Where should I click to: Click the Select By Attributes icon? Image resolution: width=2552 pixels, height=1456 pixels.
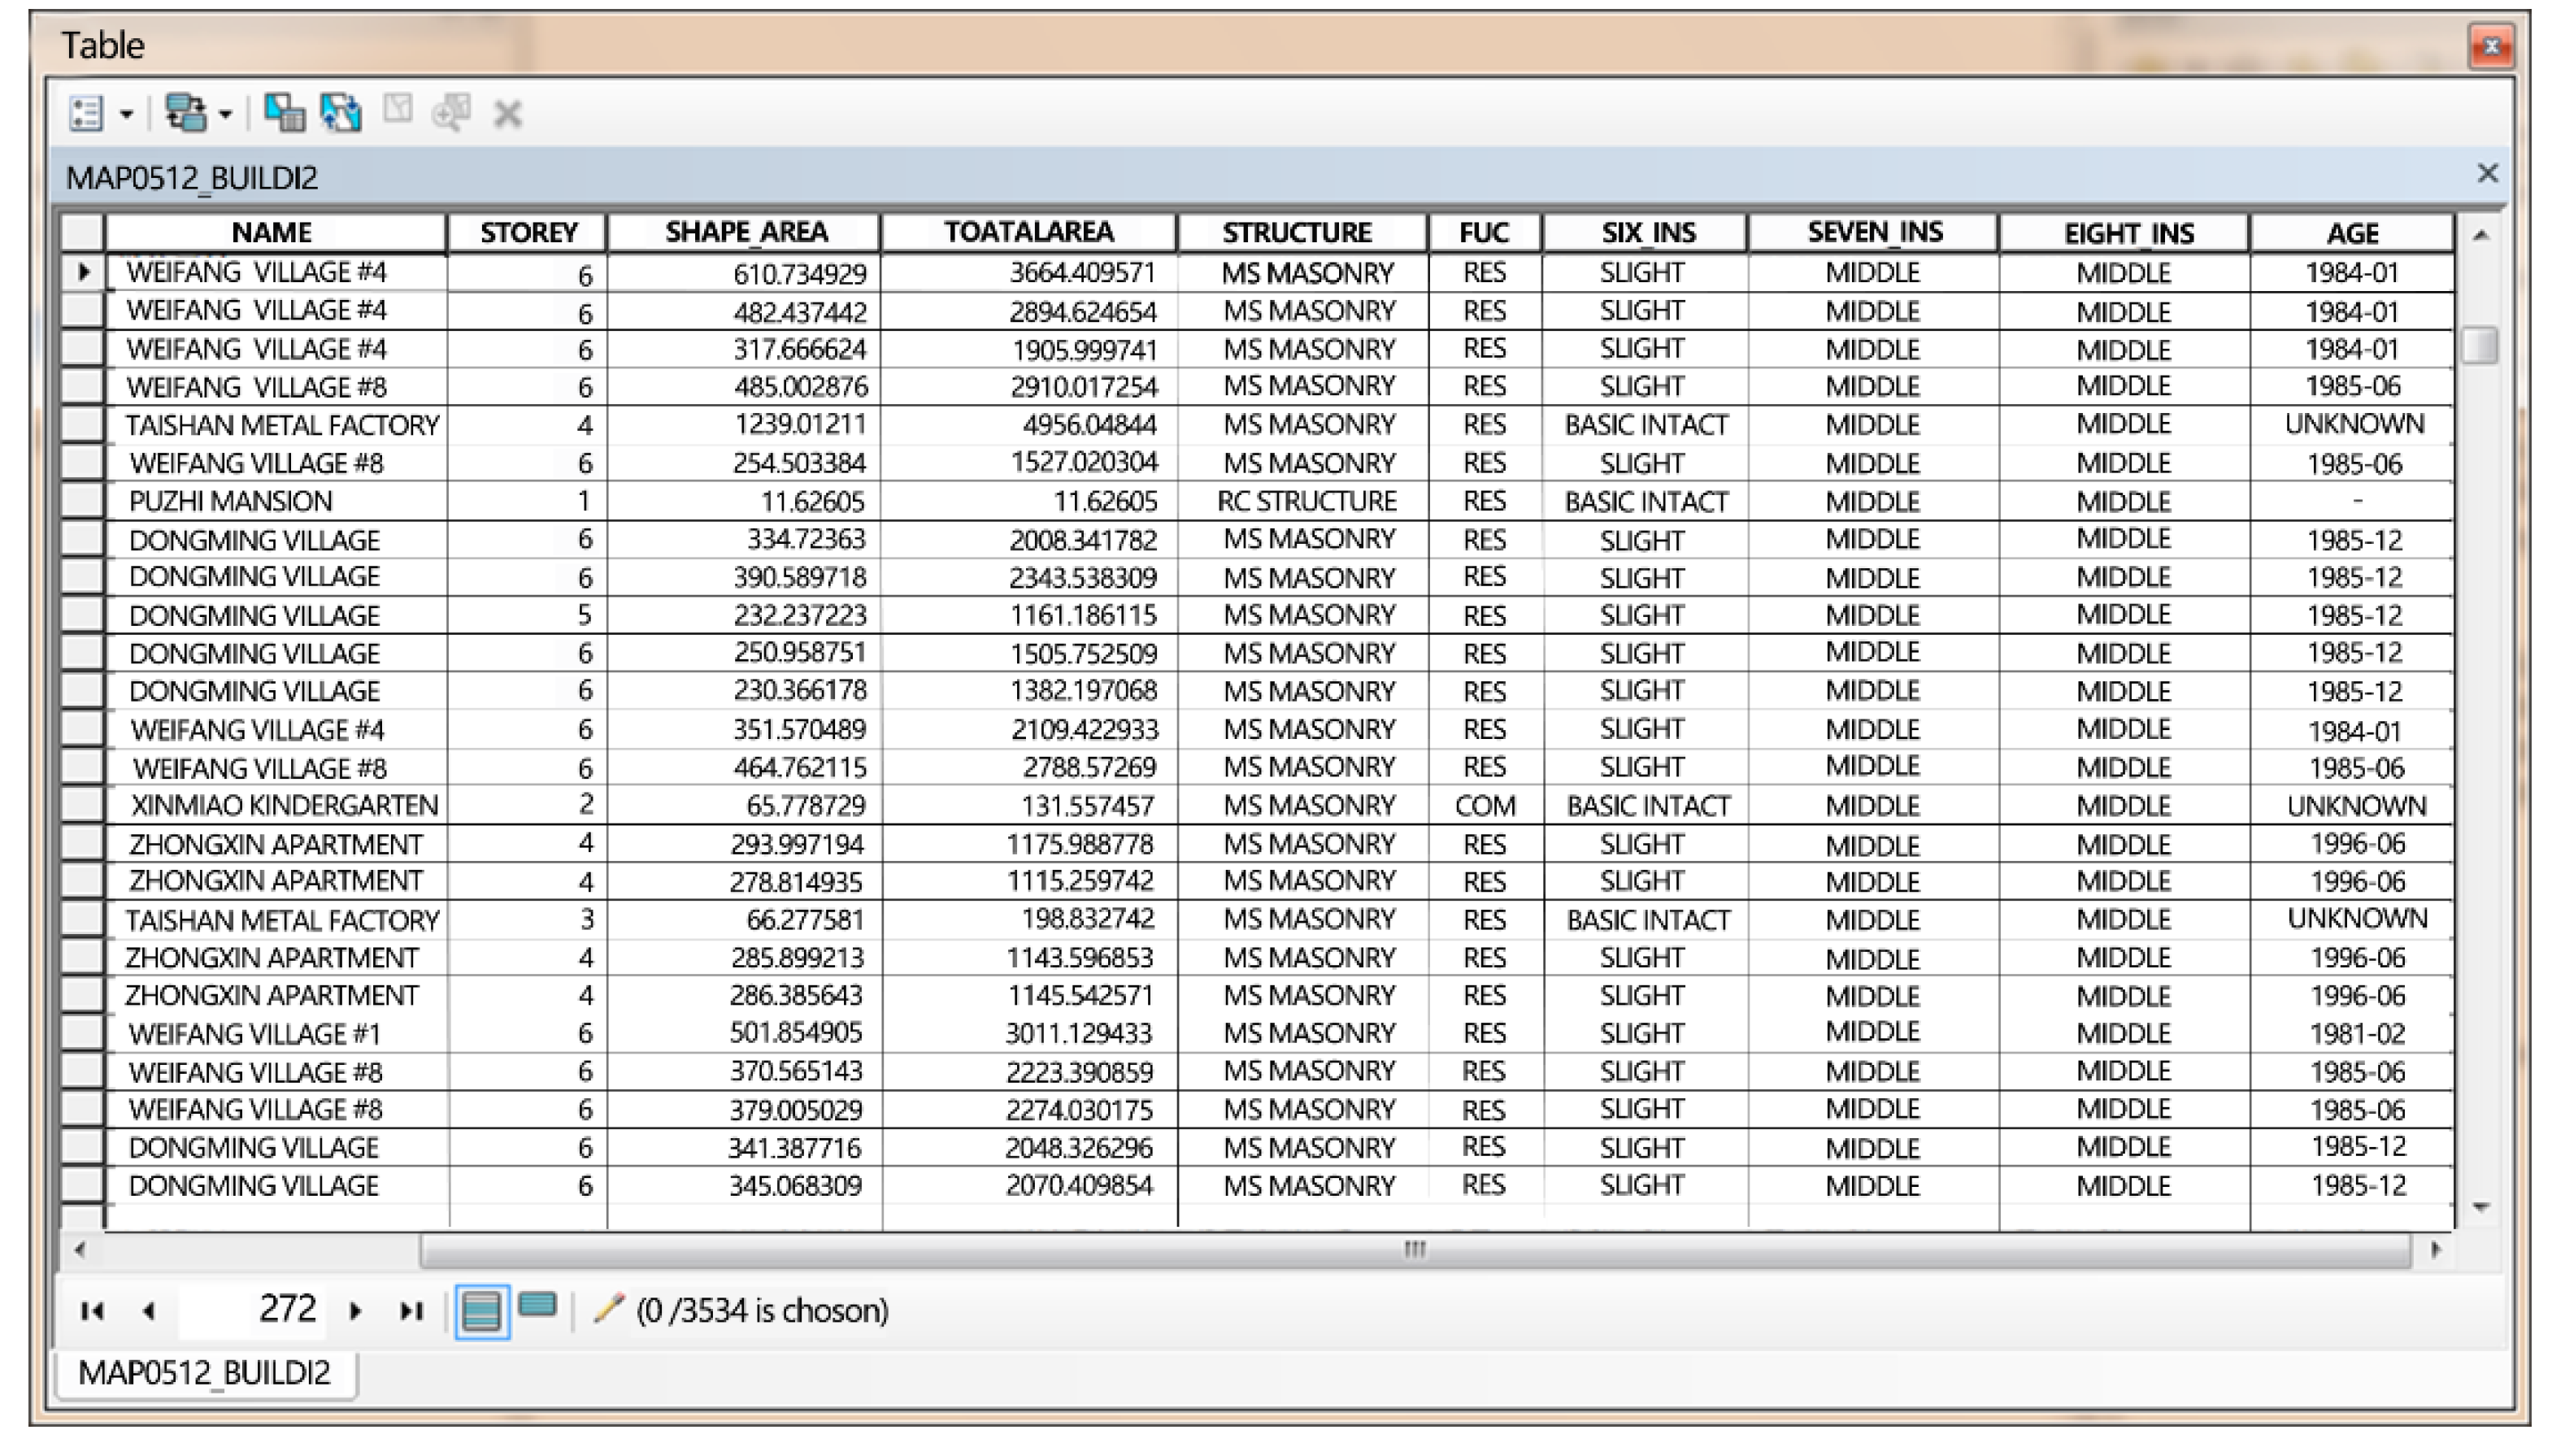pyautogui.click(x=284, y=113)
